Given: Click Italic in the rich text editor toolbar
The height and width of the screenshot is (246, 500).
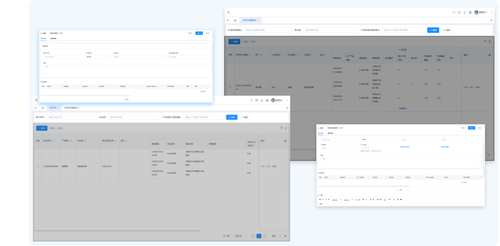Looking at the screenshot, I should pyautogui.click(x=323, y=199).
